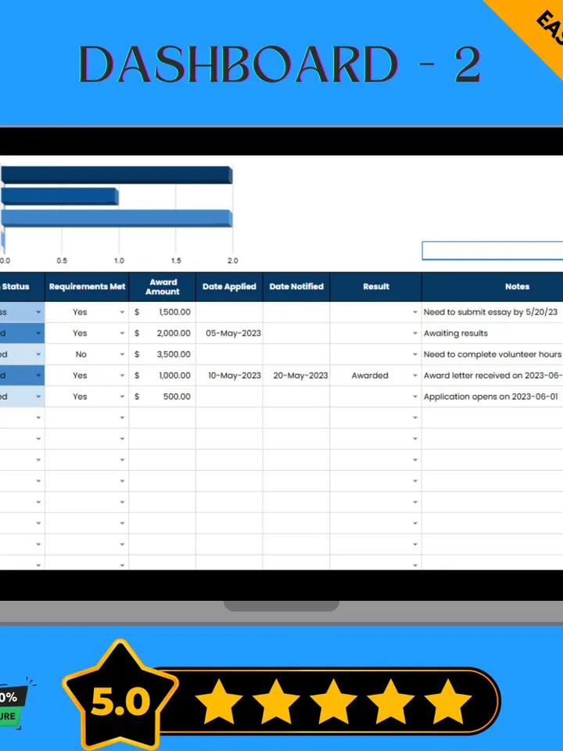This screenshot has width=563, height=751.
Task: Click the 2,000.00 award amount cell
Action: click(x=163, y=333)
